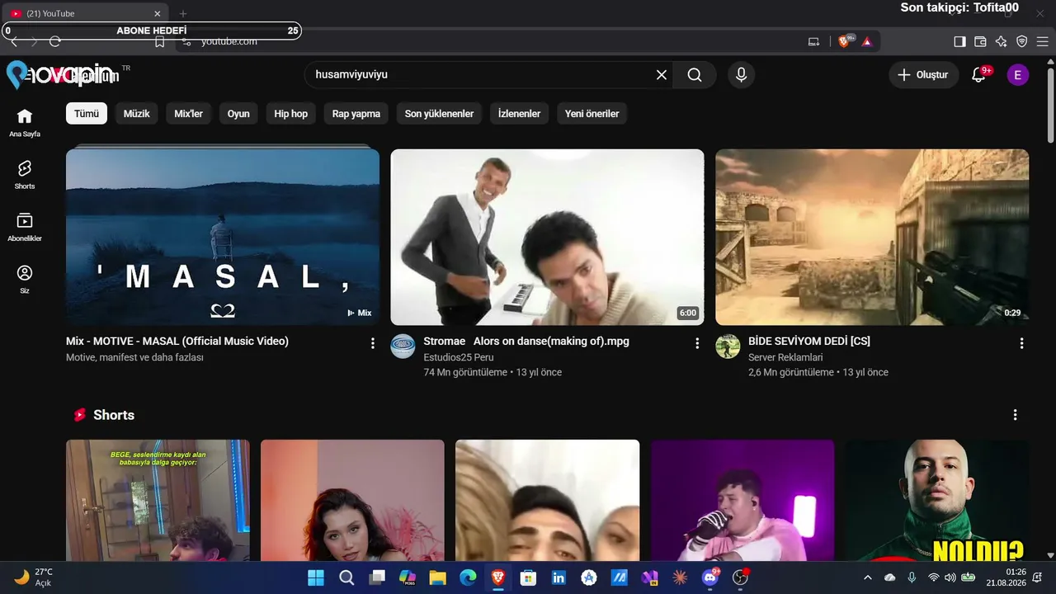
Task: Open the volume control in the tray
Action: pyautogui.click(x=950, y=577)
